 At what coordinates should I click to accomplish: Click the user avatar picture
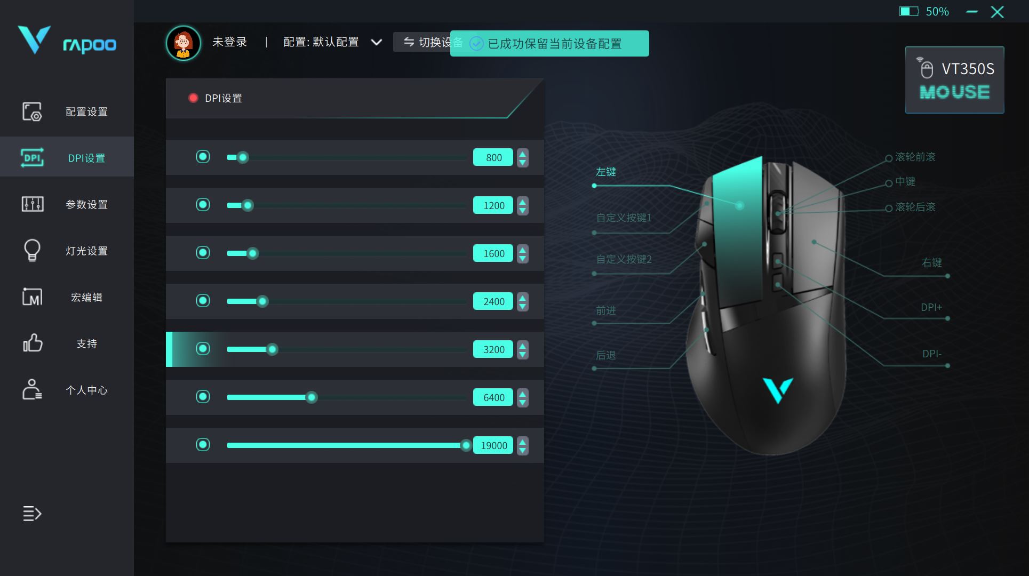click(183, 43)
